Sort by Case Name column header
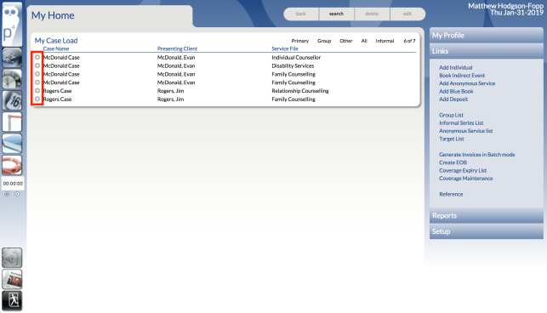 coord(56,48)
